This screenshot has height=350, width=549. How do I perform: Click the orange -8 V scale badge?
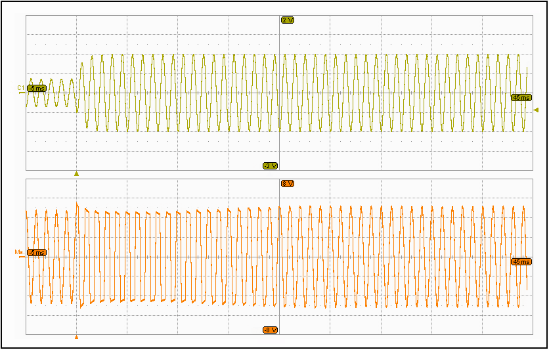coord(270,330)
